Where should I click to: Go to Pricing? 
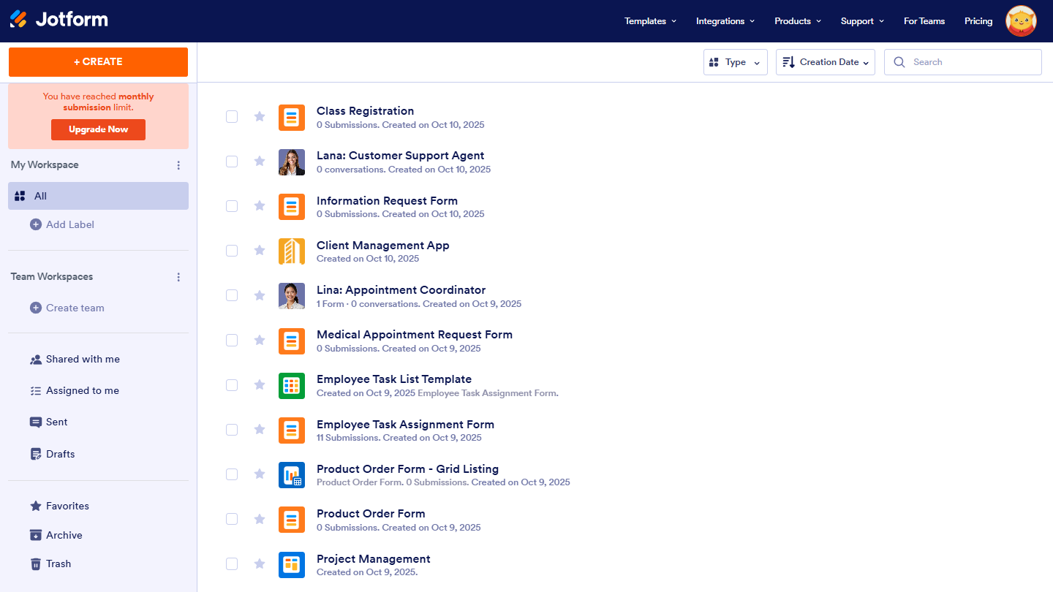(978, 21)
